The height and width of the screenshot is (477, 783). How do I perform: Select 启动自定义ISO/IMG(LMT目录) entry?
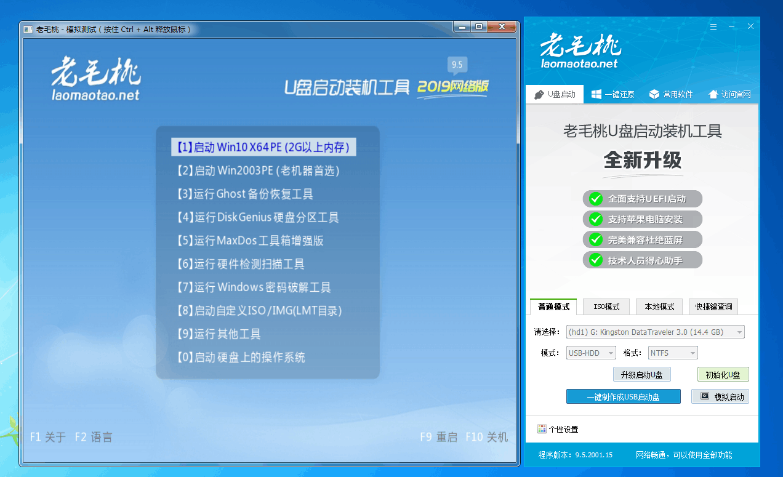[x=259, y=311]
